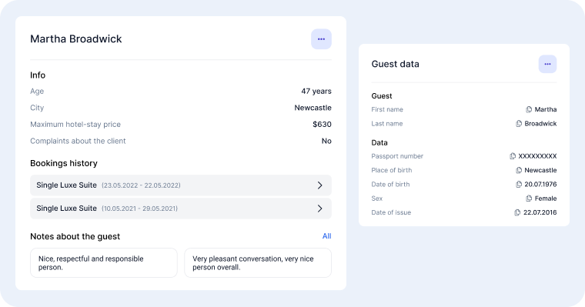585x307 pixels.
Task: Copy the date of issue 22.07.2016
Action: (x=517, y=212)
